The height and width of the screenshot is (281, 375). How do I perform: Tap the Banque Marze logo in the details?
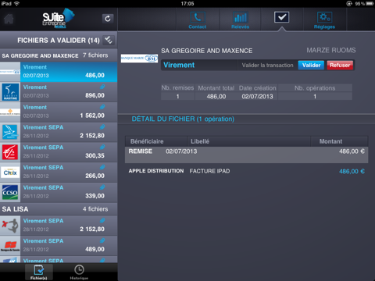[139, 59]
